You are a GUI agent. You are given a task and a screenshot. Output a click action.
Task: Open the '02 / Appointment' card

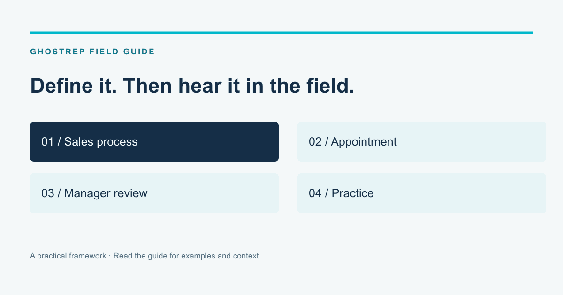[x=422, y=141]
